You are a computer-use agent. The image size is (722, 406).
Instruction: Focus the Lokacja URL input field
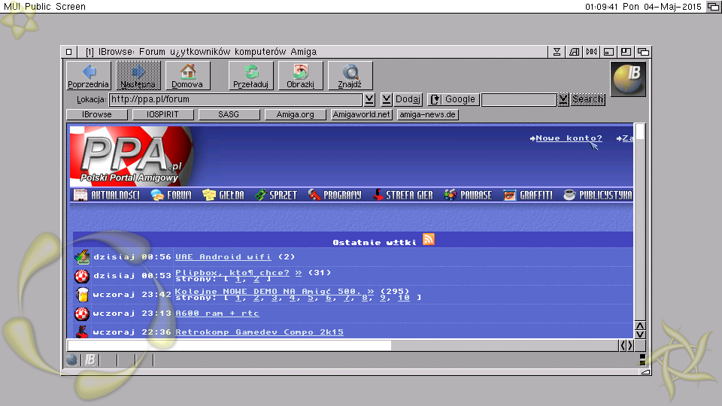(x=235, y=99)
